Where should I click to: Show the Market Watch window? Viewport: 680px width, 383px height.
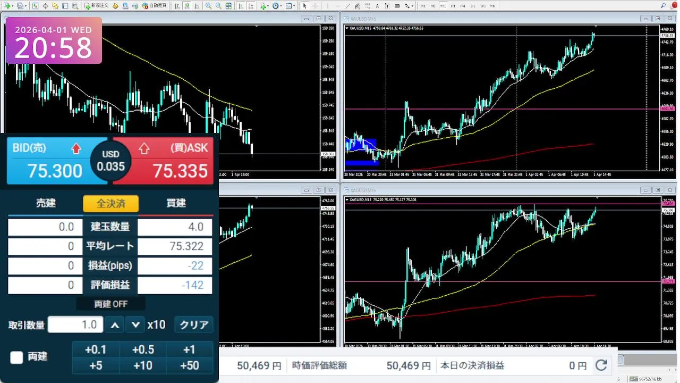coord(35,5)
